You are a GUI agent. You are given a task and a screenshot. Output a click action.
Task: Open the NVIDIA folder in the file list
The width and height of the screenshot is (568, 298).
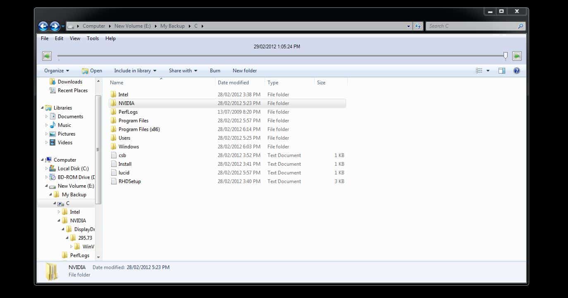pos(126,103)
